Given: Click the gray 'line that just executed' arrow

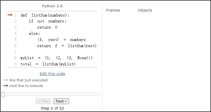Looking at the screenshot, I should coord(6,80).
